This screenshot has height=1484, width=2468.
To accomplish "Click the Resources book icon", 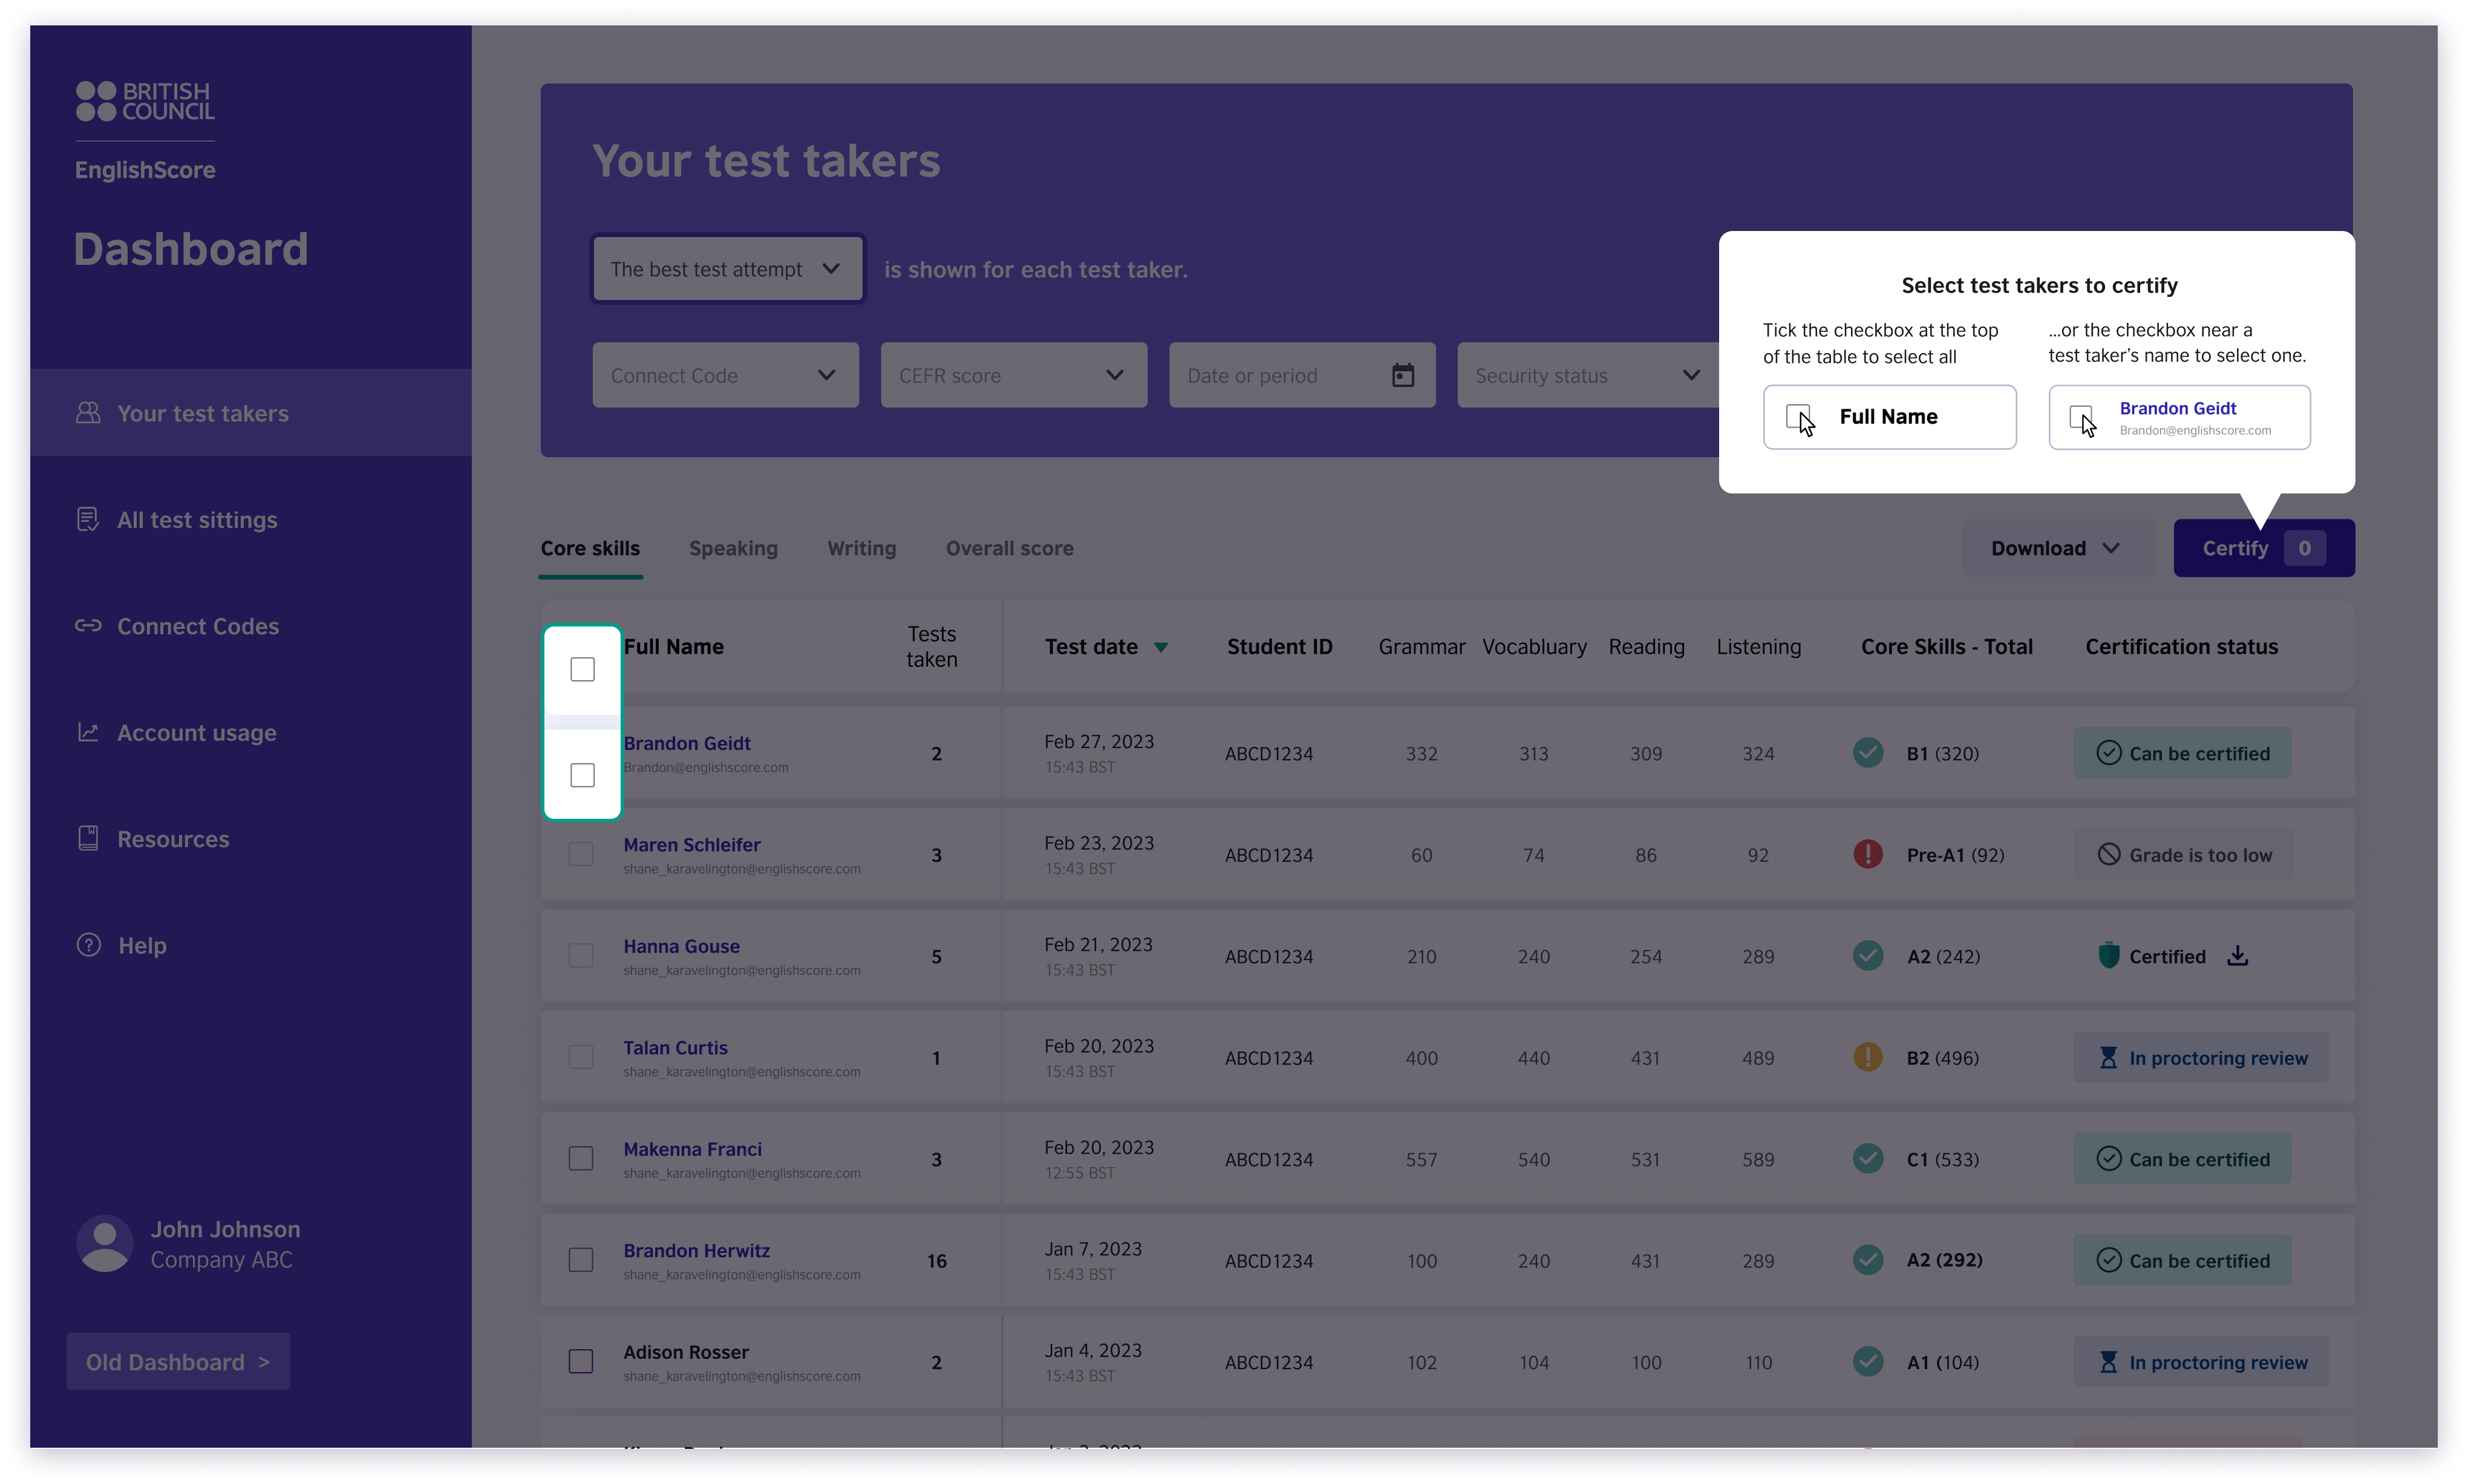I will 88,838.
